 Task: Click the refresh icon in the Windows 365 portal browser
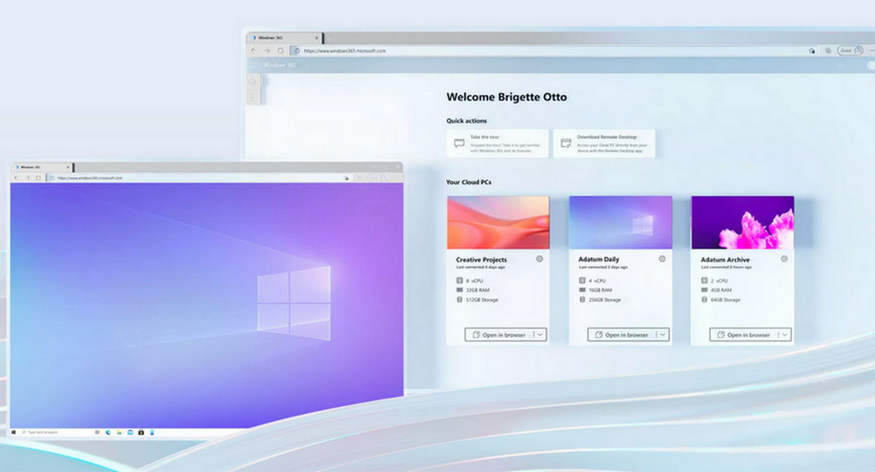[280, 51]
